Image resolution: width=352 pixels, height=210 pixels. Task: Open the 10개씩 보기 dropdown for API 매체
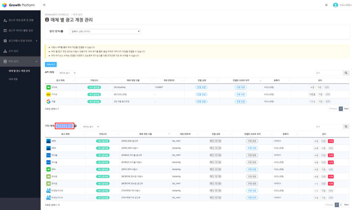(x=67, y=73)
